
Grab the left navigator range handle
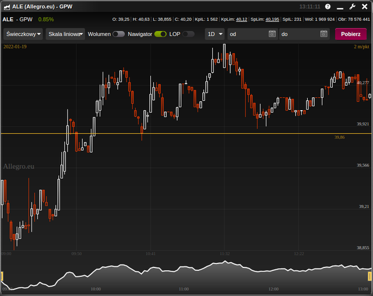tap(1, 277)
